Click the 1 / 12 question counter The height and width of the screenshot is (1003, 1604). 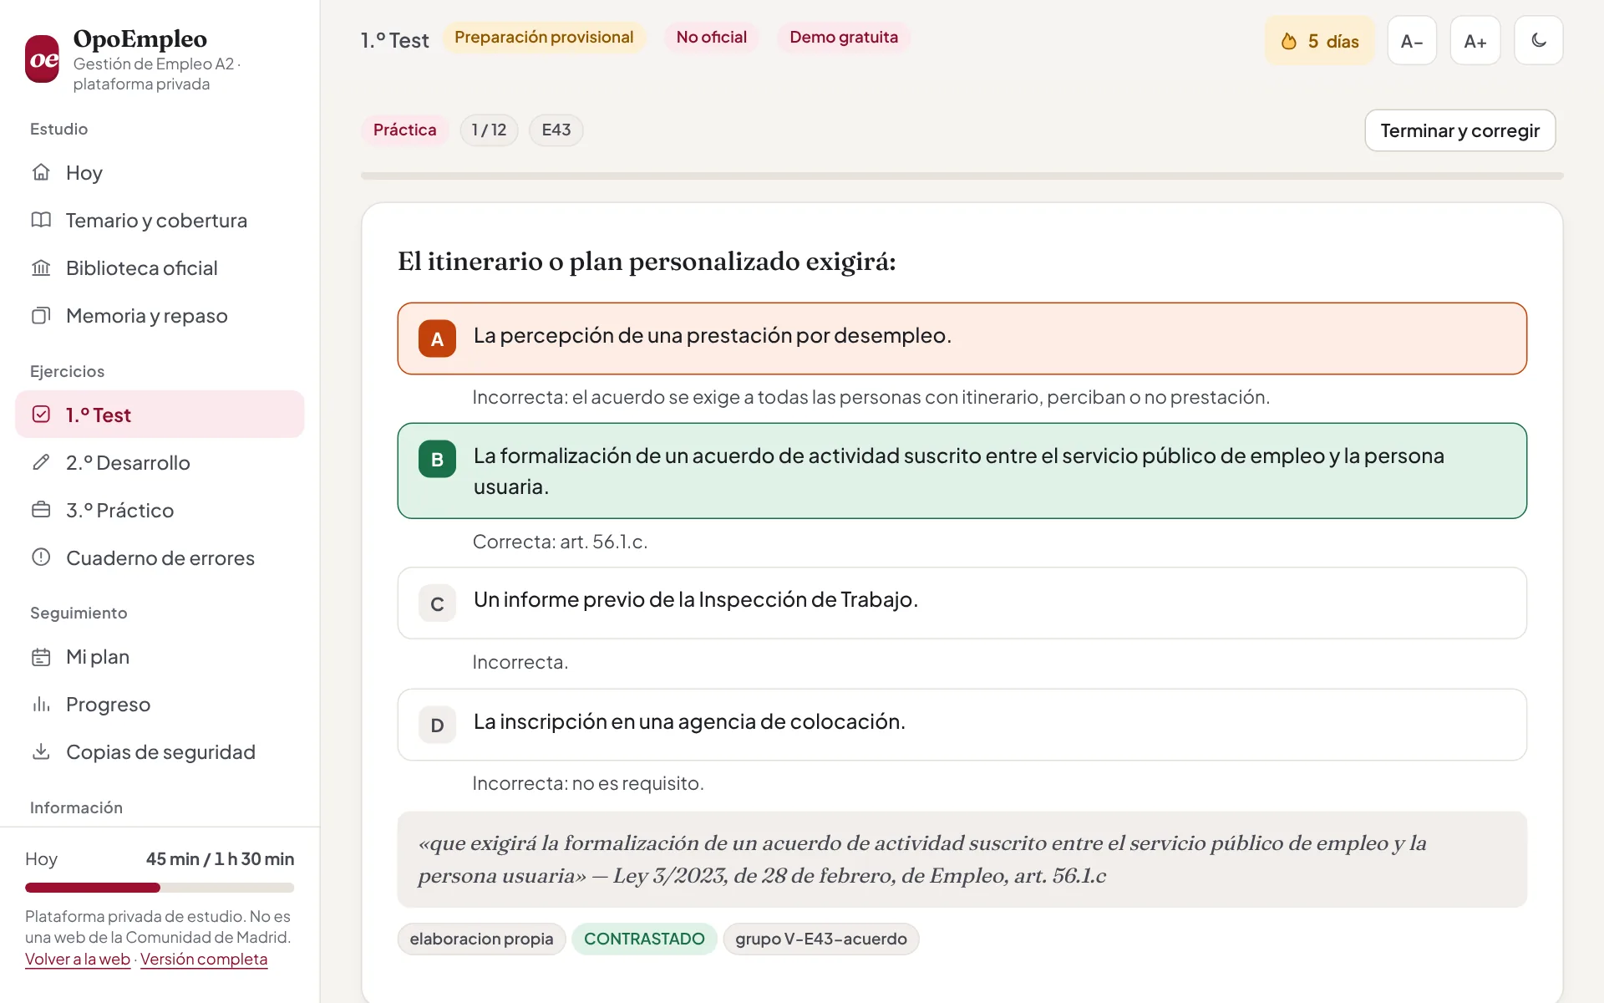(489, 130)
